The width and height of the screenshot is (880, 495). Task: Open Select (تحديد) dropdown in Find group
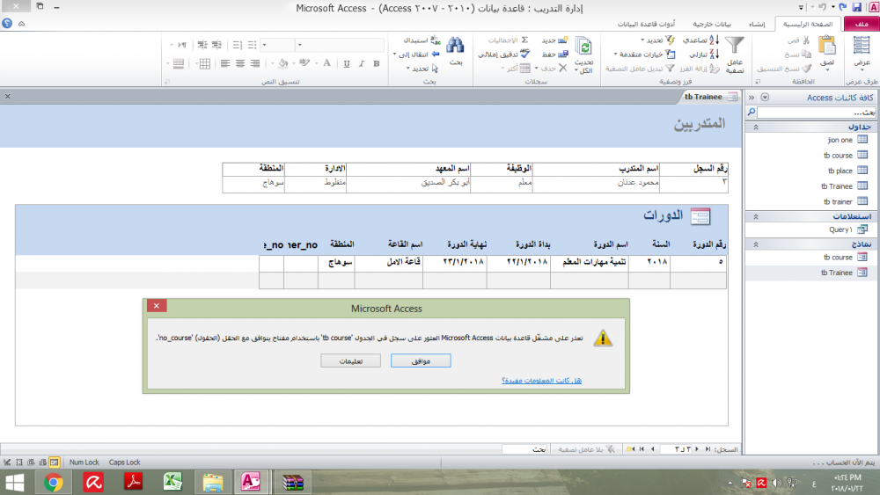(422, 69)
